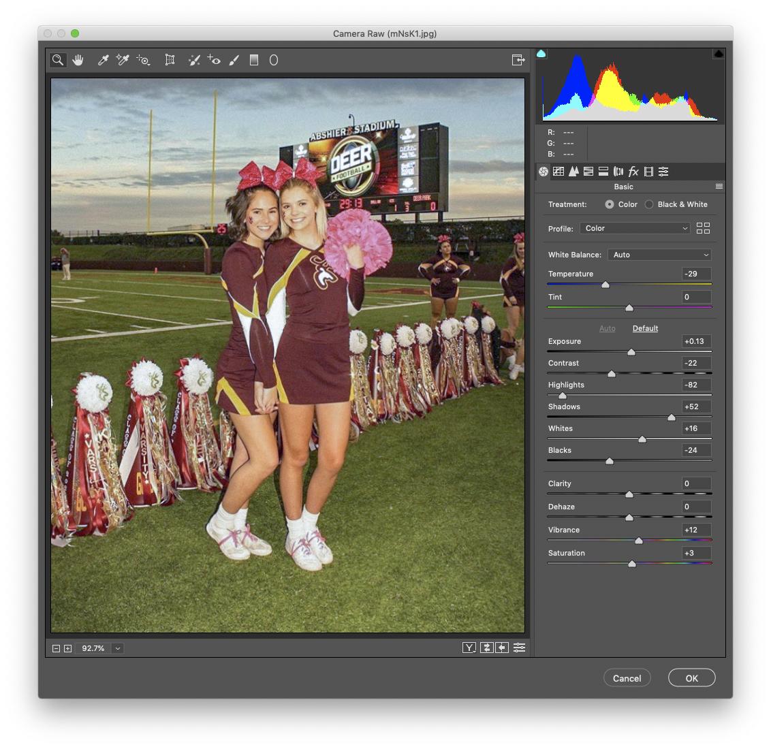Open the Presets panel tab
The image size is (771, 749).
(x=663, y=172)
